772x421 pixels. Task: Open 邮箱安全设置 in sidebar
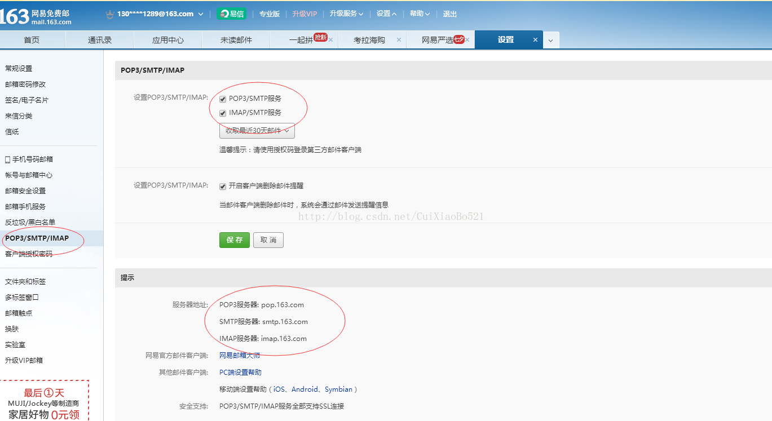click(25, 191)
